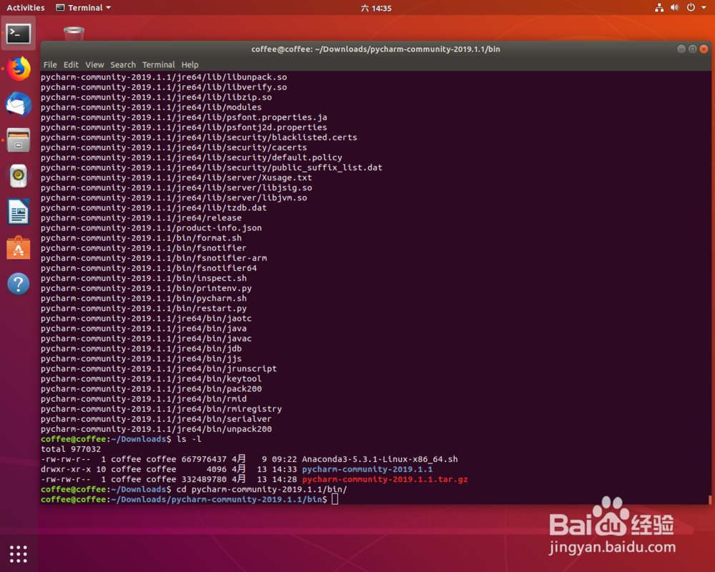Click the 'cd pycharm-community-2019.1.1/bin/' command
Viewport: 715px width, 572px height.
[x=262, y=489]
